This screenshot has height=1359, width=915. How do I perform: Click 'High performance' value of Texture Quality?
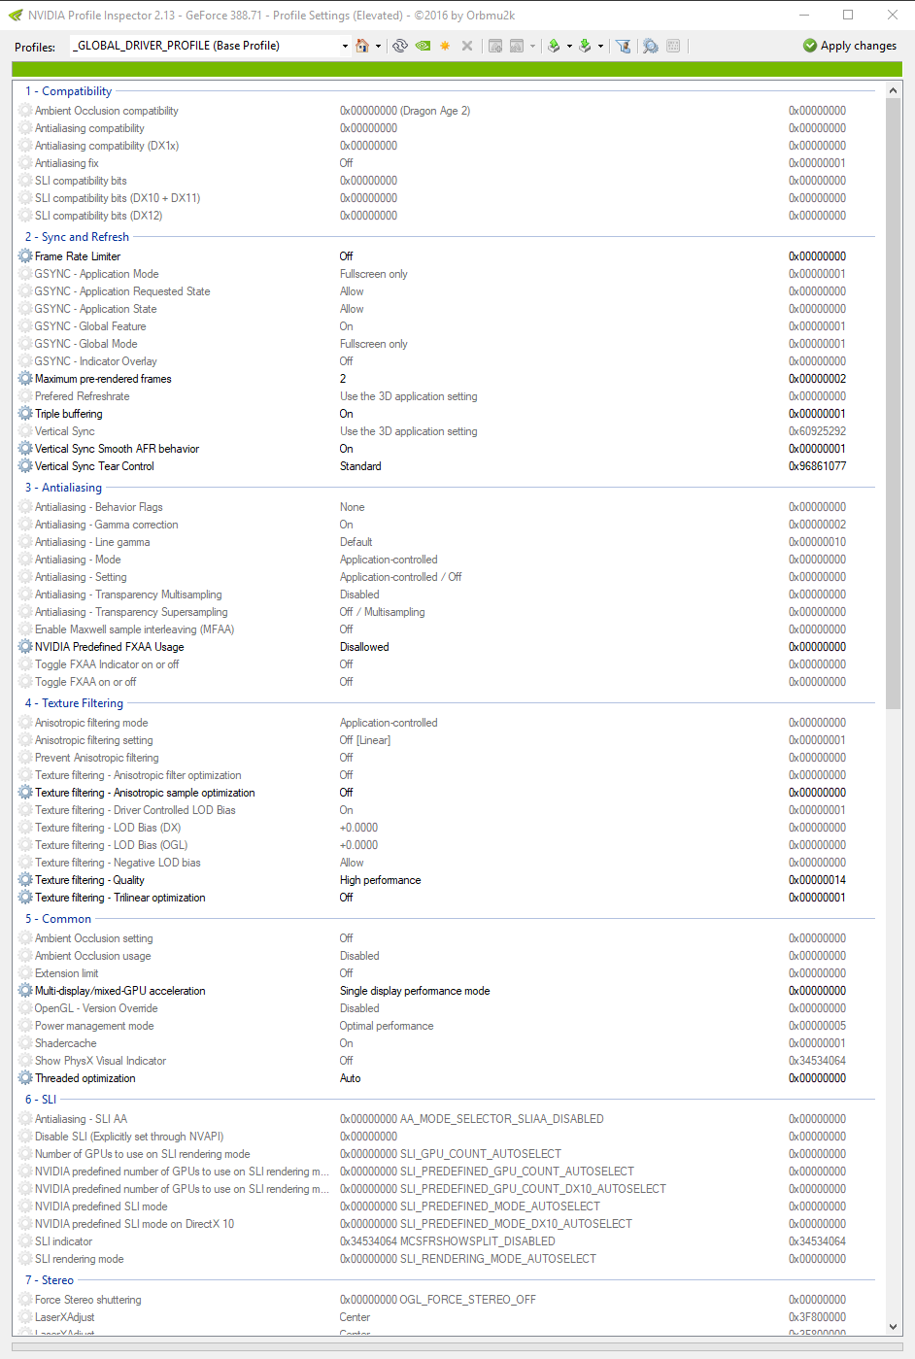[x=381, y=880]
